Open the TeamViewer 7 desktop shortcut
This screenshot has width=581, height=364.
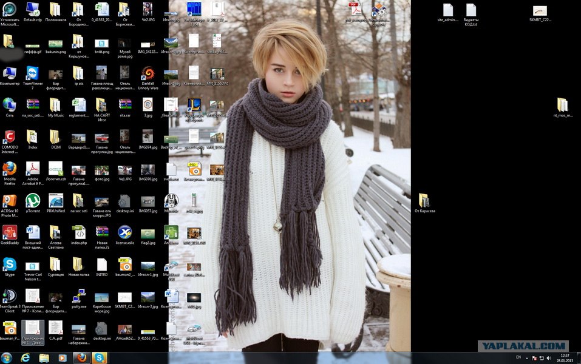click(32, 74)
